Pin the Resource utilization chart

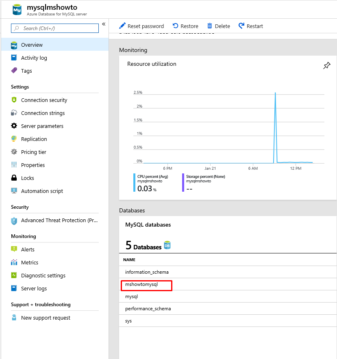coord(327,65)
